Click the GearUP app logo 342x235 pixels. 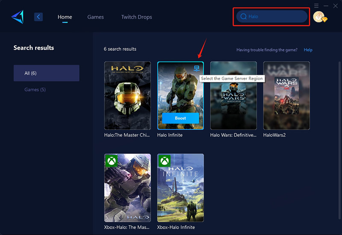point(18,17)
